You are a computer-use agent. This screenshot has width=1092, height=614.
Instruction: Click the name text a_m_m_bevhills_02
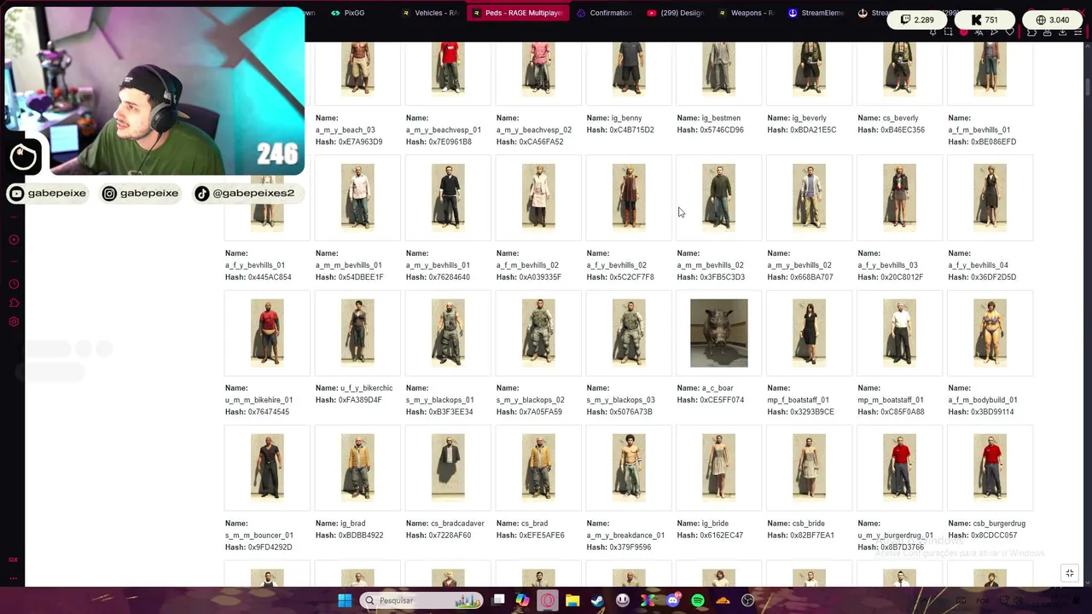tap(710, 265)
